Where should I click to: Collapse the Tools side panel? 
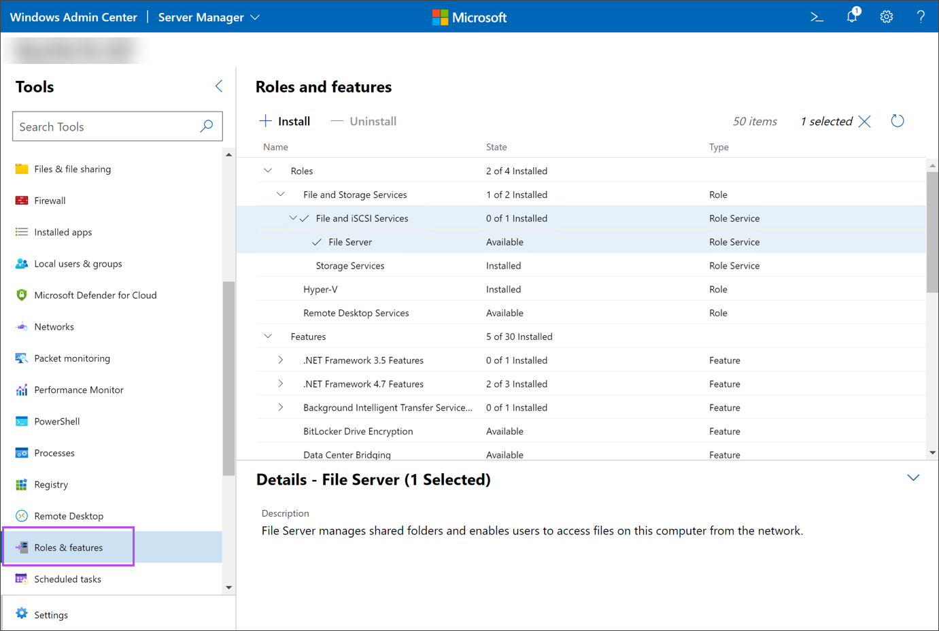pyautogui.click(x=219, y=86)
